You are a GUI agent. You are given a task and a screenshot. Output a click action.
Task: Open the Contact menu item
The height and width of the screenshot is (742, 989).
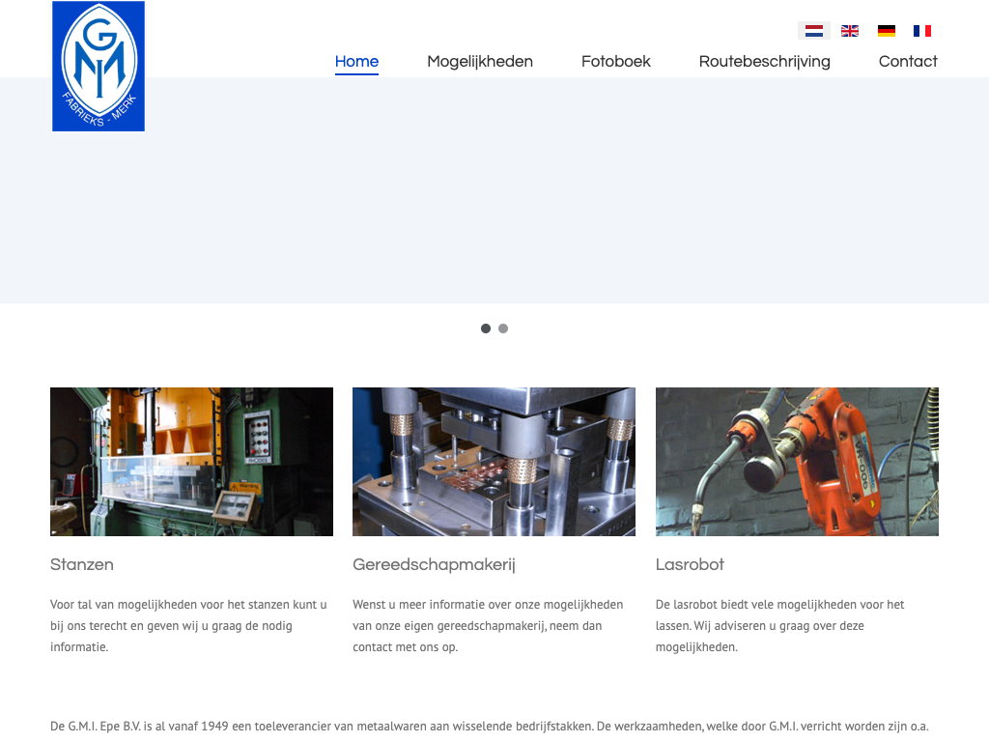point(908,61)
